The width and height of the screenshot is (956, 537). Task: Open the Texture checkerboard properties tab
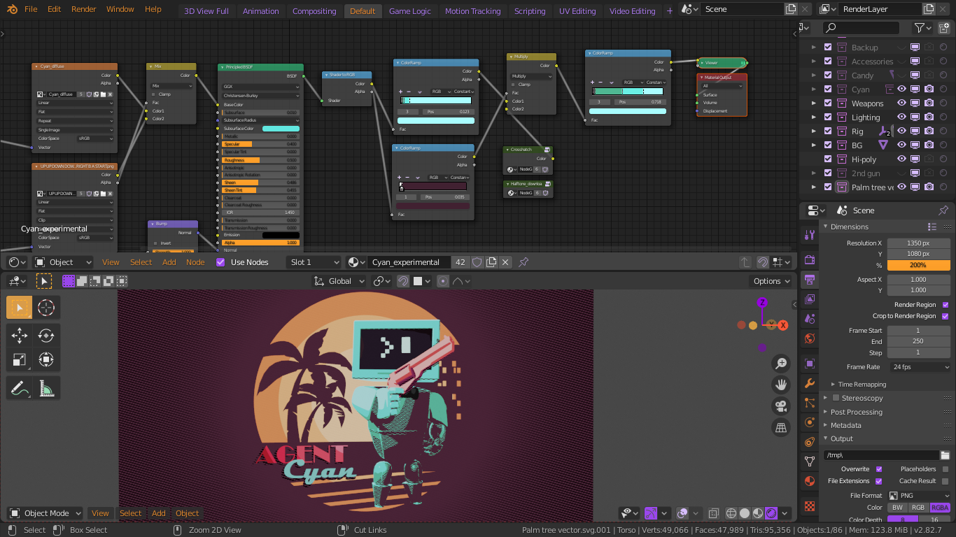click(x=810, y=506)
